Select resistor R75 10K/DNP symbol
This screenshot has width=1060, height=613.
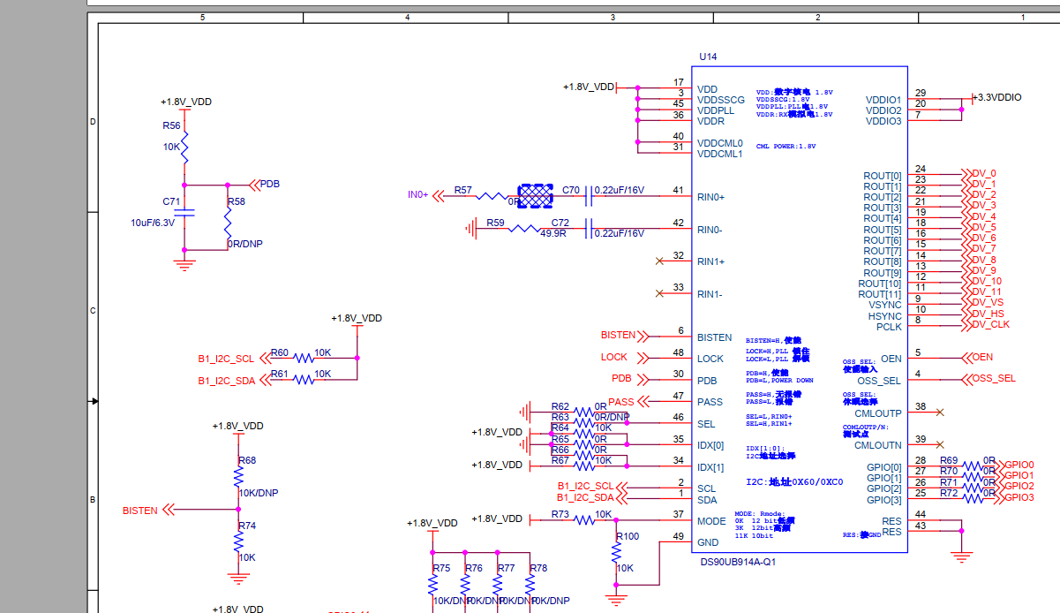click(432, 583)
